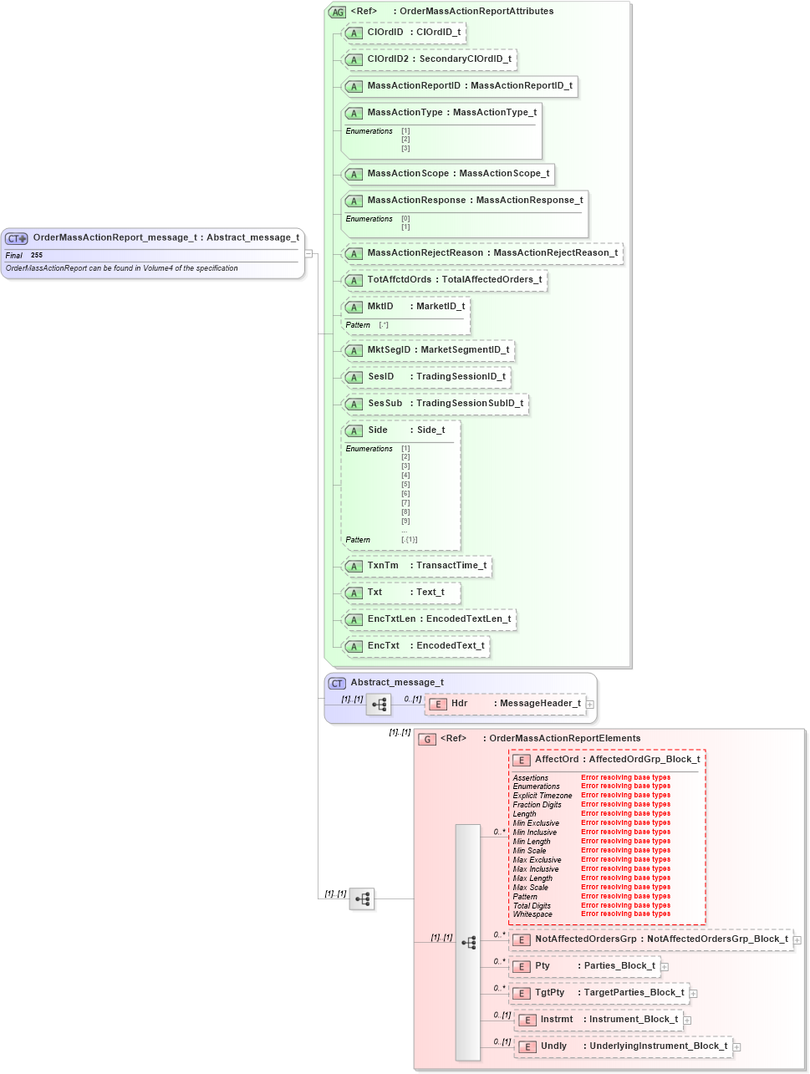Select the E icon of NotAffectedOrdersGrp
Image resolution: width=810 pixels, height=1074 pixels.
(x=522, y=939)
